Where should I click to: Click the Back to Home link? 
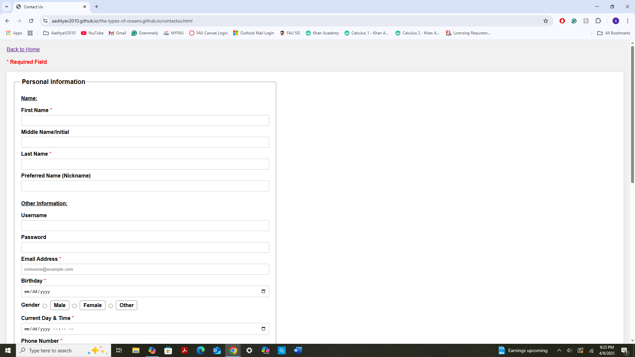pyautogui.click(x=23, y=49)
